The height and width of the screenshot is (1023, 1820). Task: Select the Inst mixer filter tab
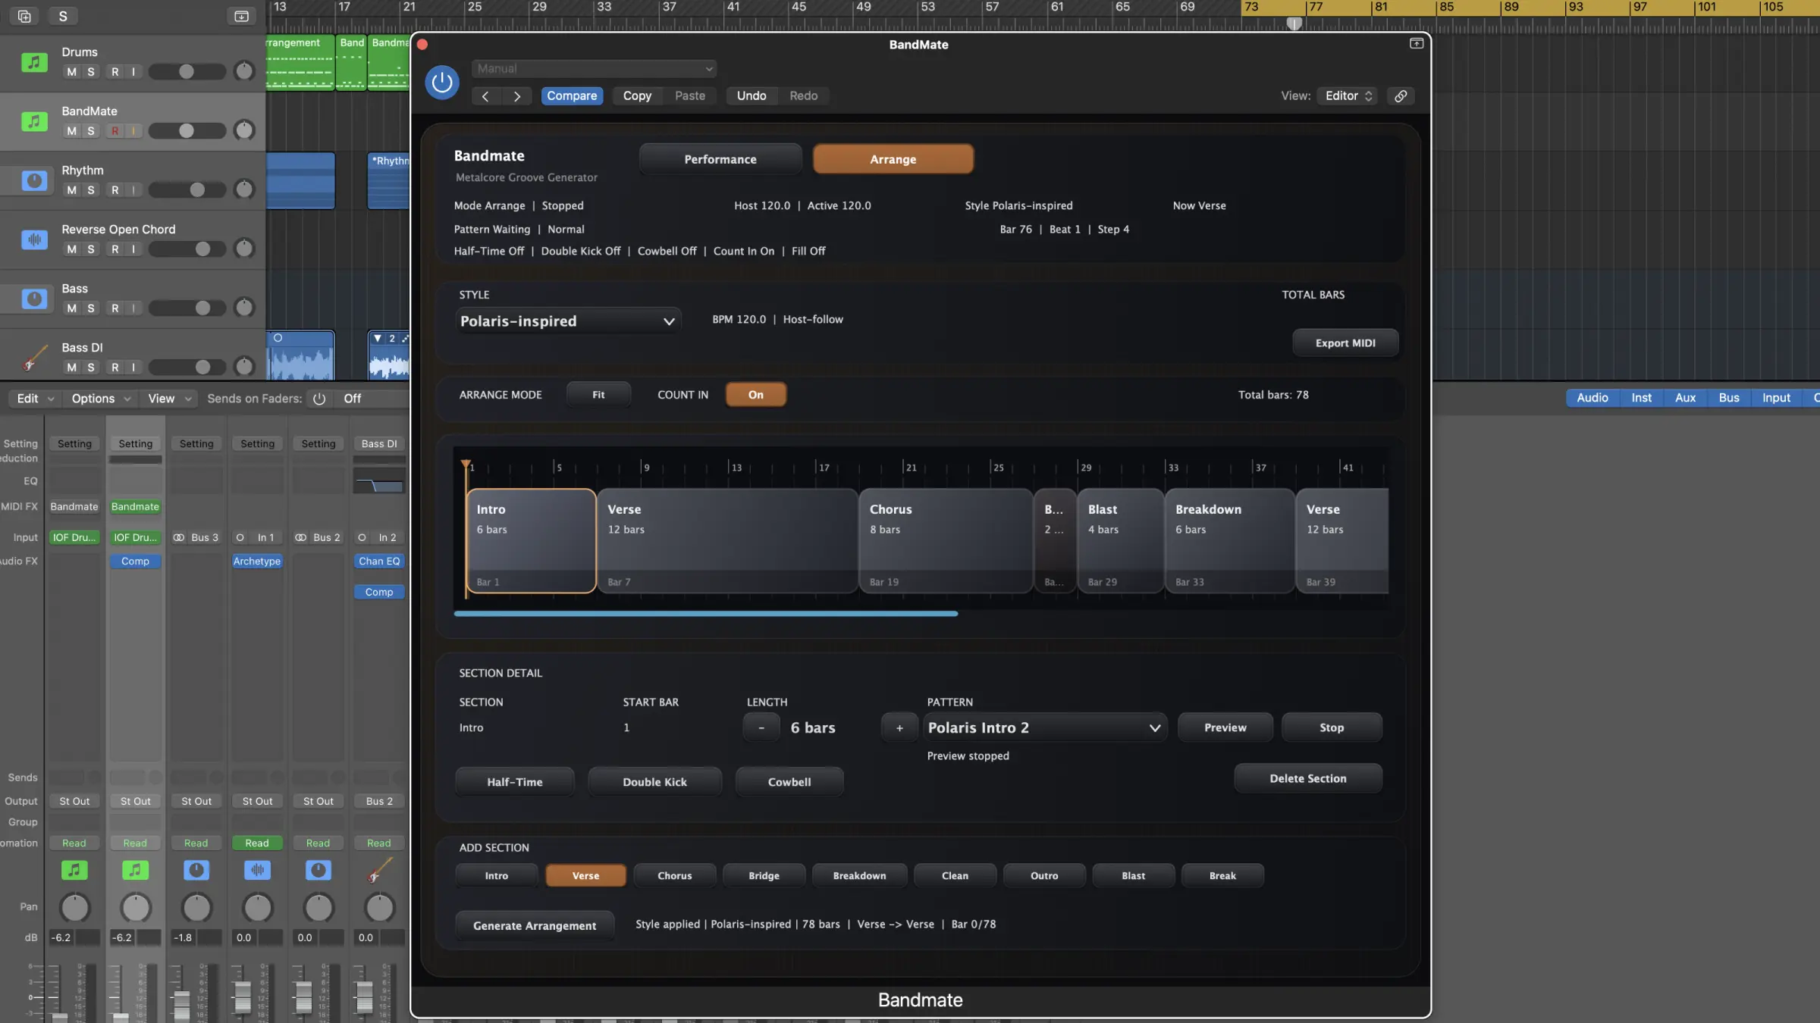[1641, 398]
